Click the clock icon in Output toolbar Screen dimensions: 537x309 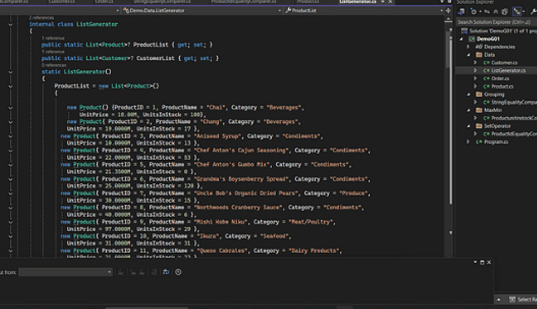(179, 272)
